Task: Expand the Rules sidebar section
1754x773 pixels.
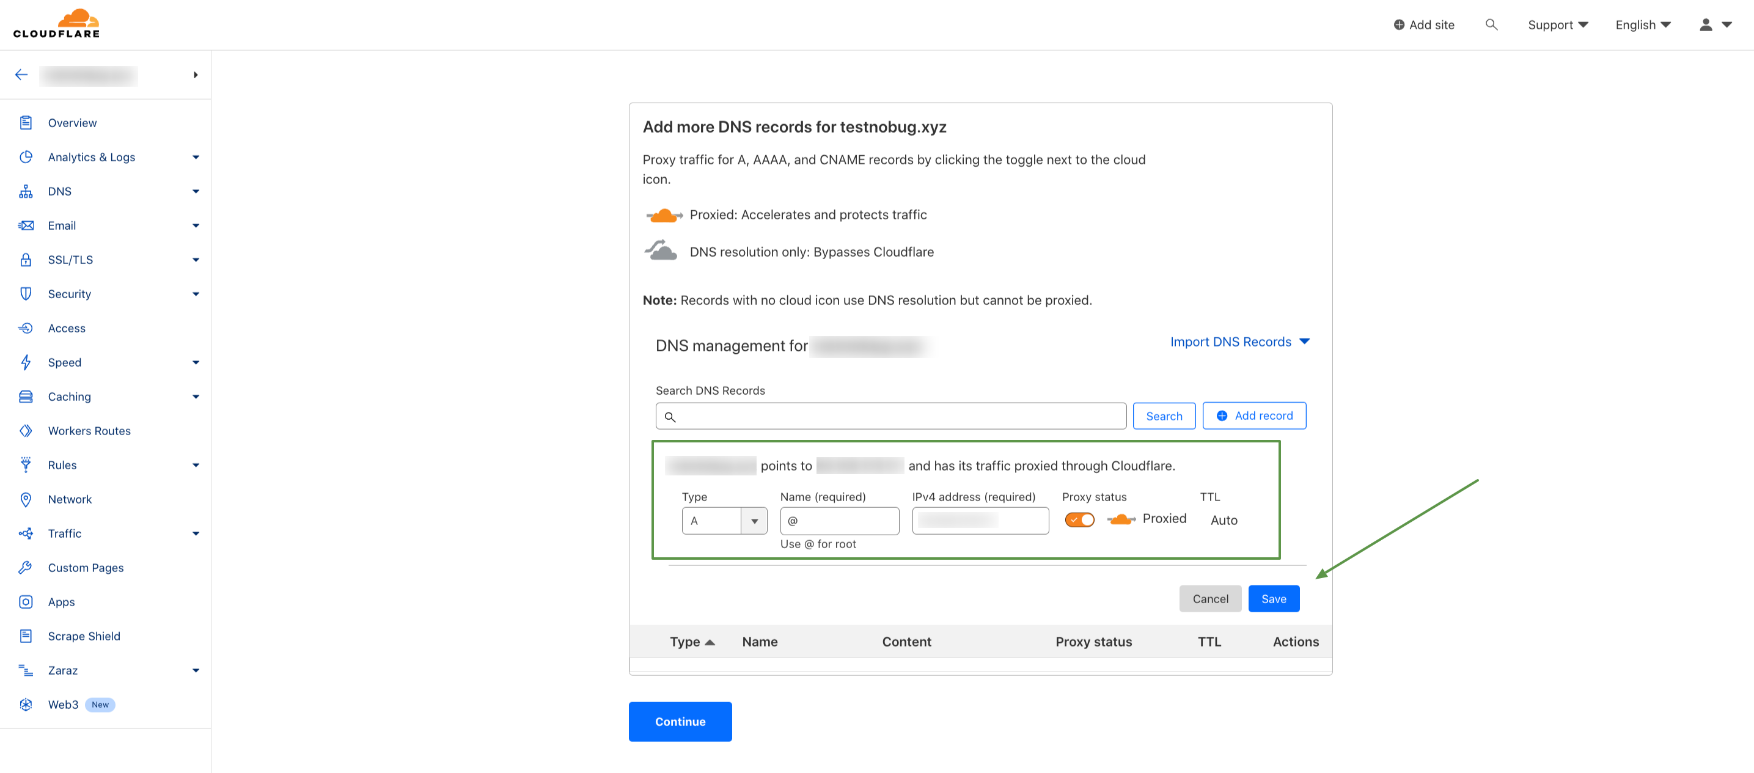Action: (196, 465)
